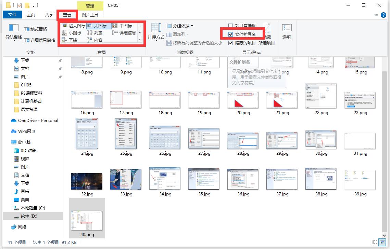Open 本地磁盘 (C:) in navigation pane
The width and height of the screenshot is (390, 249).
pyautogui.click(x=33, y=208)
